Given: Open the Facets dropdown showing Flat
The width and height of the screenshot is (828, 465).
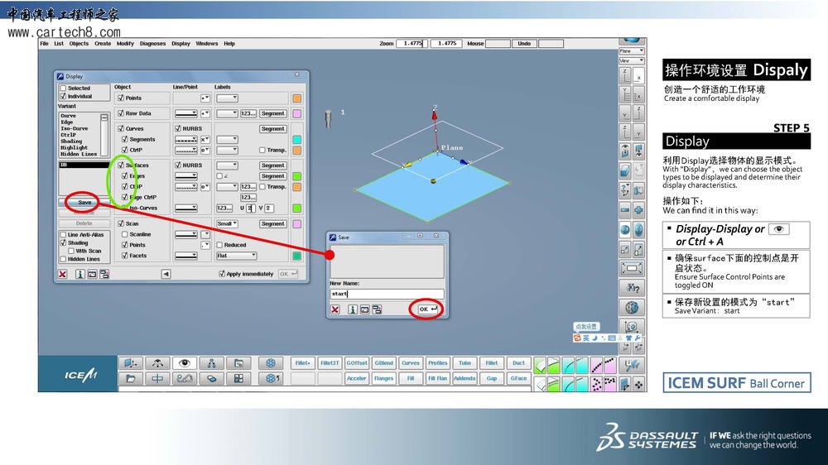Looking at the screenshot, I should coord(236,256).
